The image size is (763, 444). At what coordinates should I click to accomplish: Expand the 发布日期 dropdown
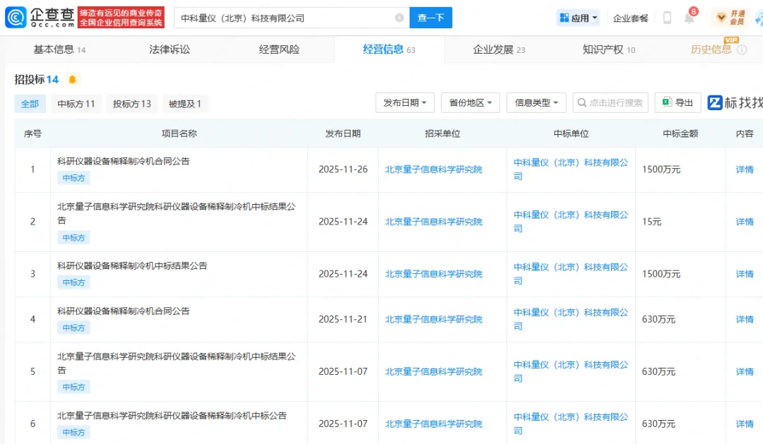(x=405, y=103)
